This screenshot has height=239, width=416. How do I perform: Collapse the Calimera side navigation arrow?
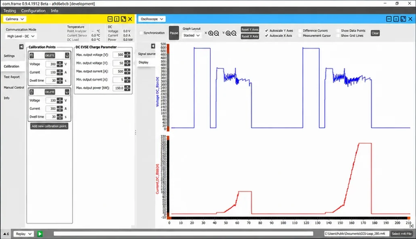pyautogui.click(x=21, y=47)
